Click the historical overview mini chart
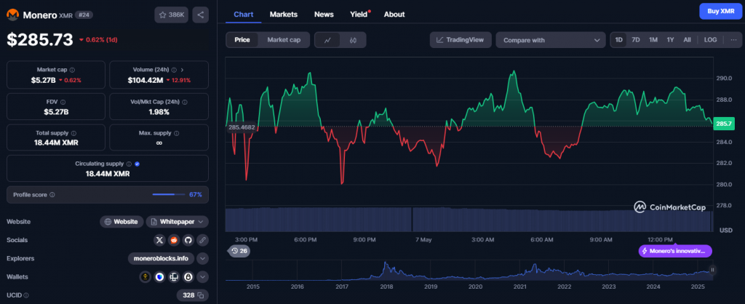 tap(469, 272)
